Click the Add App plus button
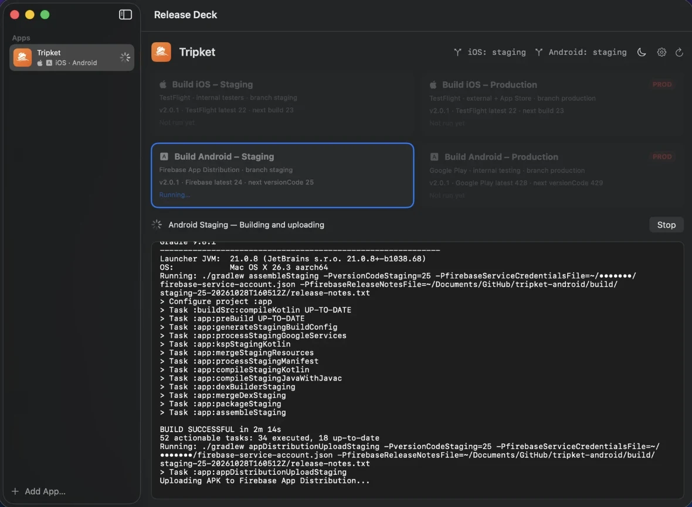 [x=15, y=491]
